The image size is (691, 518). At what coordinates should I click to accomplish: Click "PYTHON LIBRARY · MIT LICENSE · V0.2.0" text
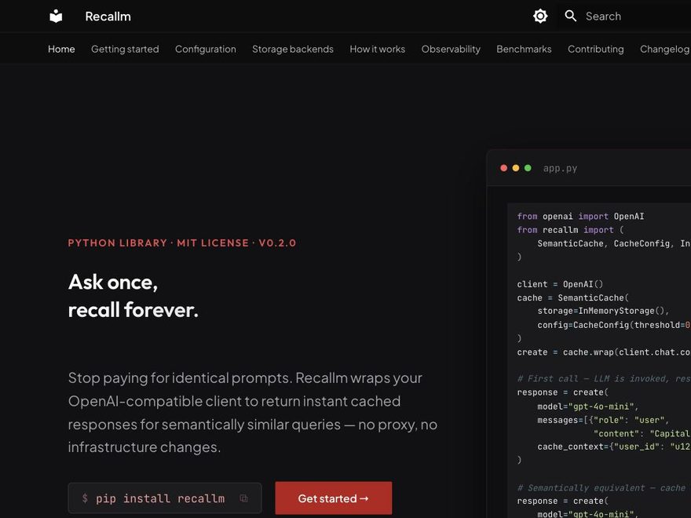tap(182, 243)
